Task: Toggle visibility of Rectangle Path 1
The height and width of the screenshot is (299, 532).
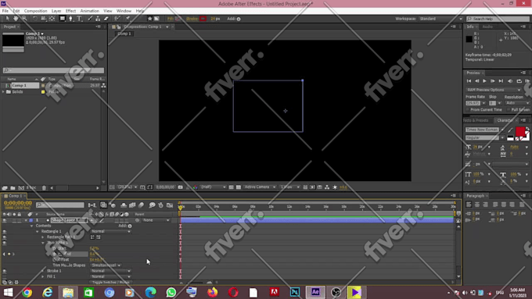Action: tap(5, 237)
